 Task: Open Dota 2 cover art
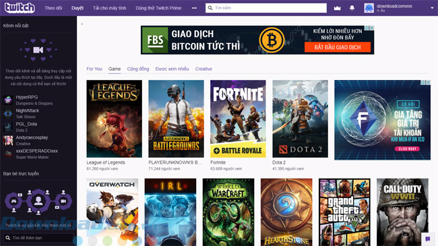click(x=300, y=119)
